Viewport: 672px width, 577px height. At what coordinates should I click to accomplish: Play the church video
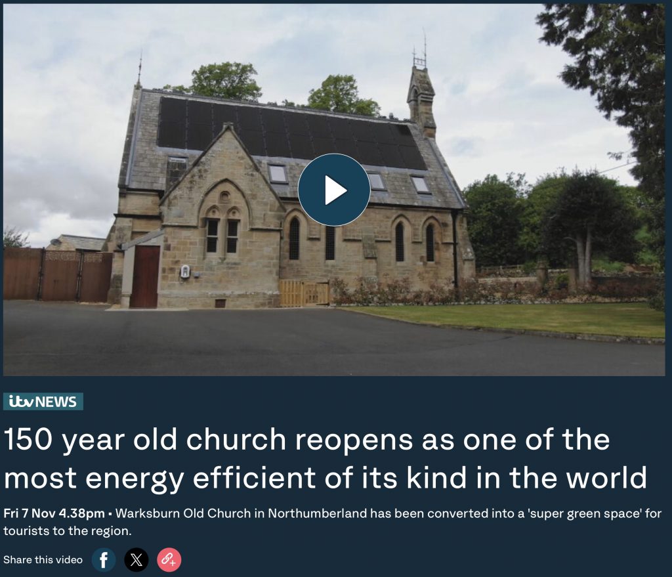click(334, 190)
